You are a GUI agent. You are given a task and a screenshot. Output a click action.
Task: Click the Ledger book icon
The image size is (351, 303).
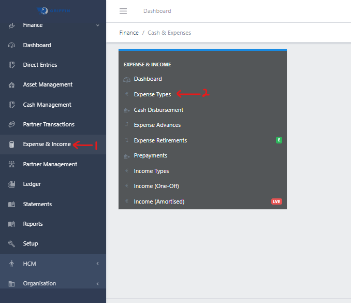pos(11,184)
